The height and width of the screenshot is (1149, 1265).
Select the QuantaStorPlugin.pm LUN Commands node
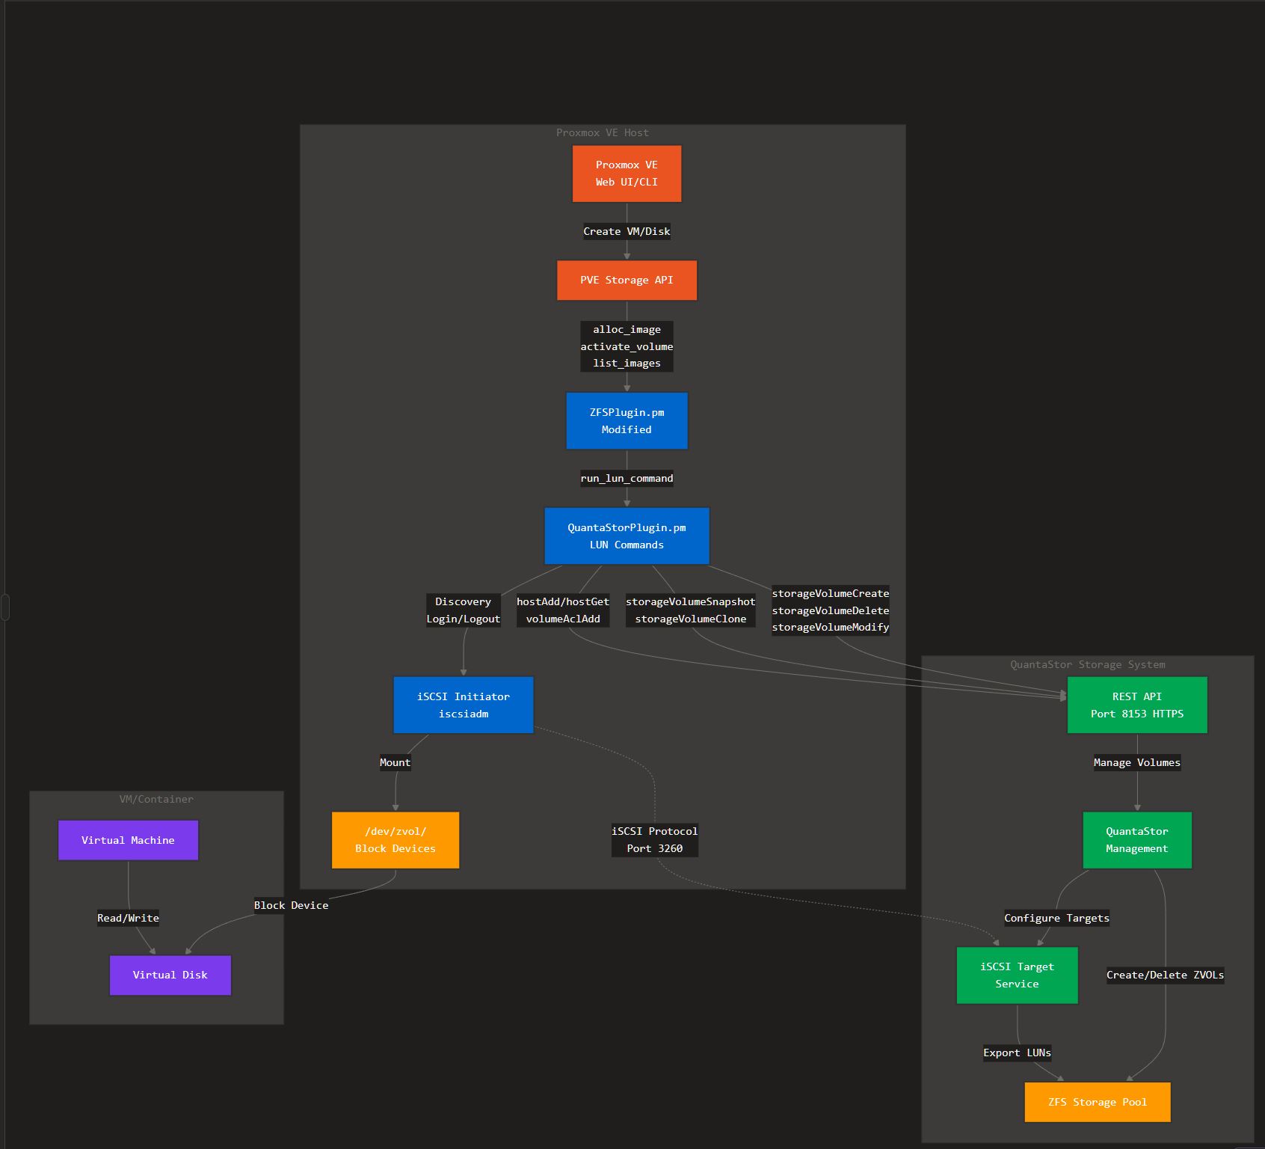click(x=627, y=536)
